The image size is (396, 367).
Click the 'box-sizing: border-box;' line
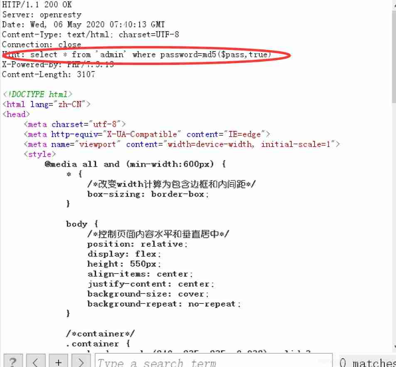pos(148,194)
